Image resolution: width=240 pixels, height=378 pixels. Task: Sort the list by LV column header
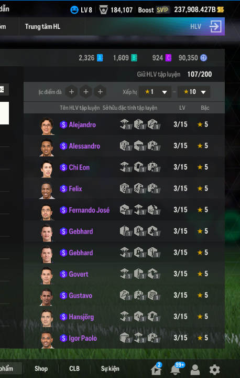182,108
